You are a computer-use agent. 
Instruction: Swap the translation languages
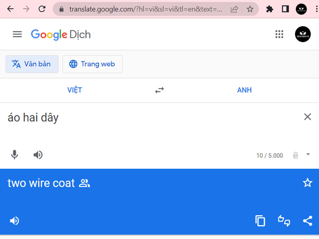point(159,90)
